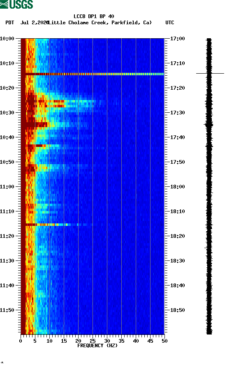Click the 0 Hz frequency tick label
The image size is (227, 367).
point(21,341)
